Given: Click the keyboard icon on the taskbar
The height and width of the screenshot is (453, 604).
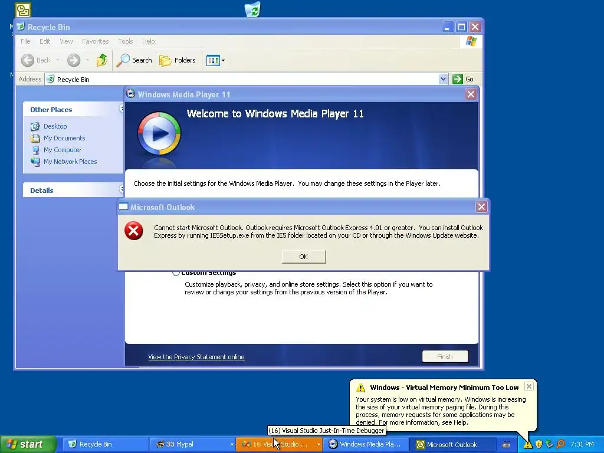Looking at the screenshot, I should click(x=506, y=445).
